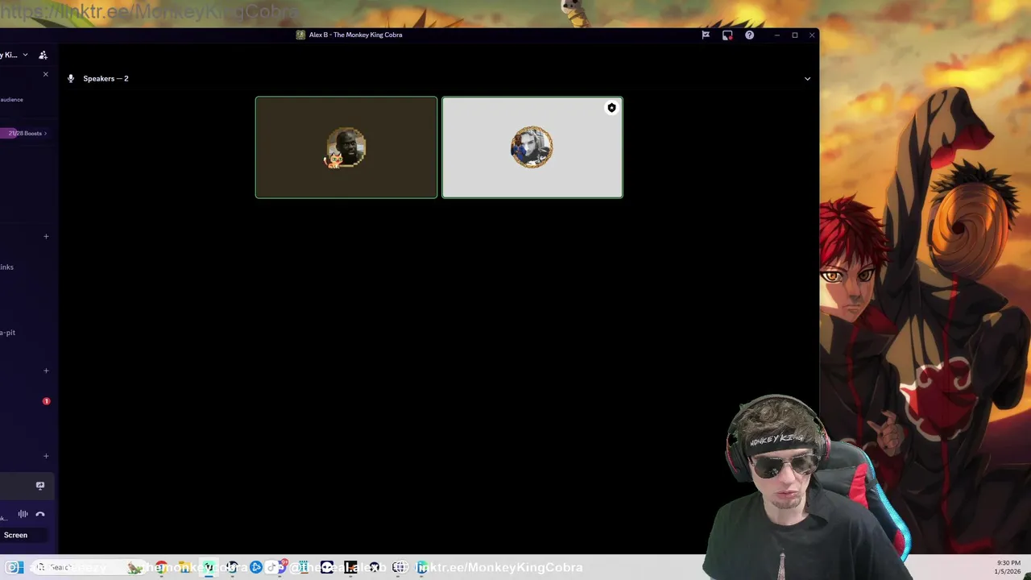Collapse the Speakers section chevron
The height and width of the screenshot is (580, 1031).
click(807, 79)
